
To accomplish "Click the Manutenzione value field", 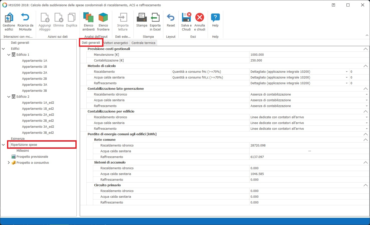I will tap(308, 55).
